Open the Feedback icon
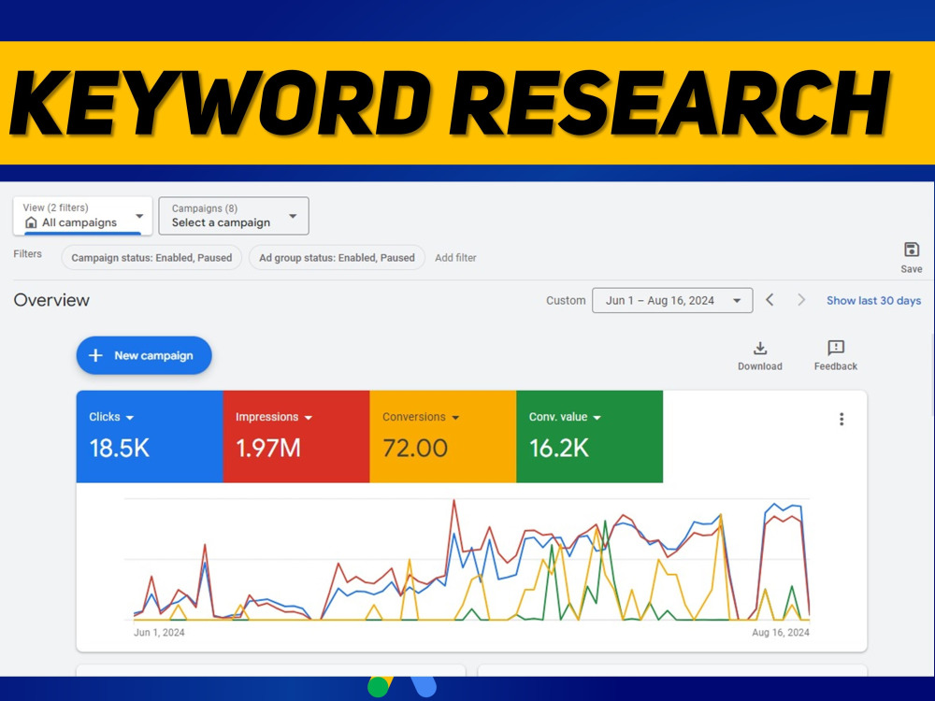Image resolution: width=935 pixels, height=701 pixels. (835, 356)
